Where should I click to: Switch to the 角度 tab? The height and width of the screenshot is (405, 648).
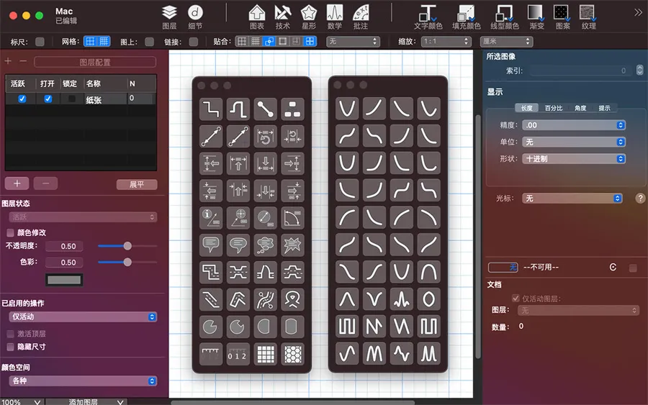pyautogui.click(x=580, y=108)
